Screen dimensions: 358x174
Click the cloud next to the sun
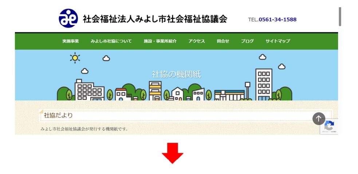point(106,58)
